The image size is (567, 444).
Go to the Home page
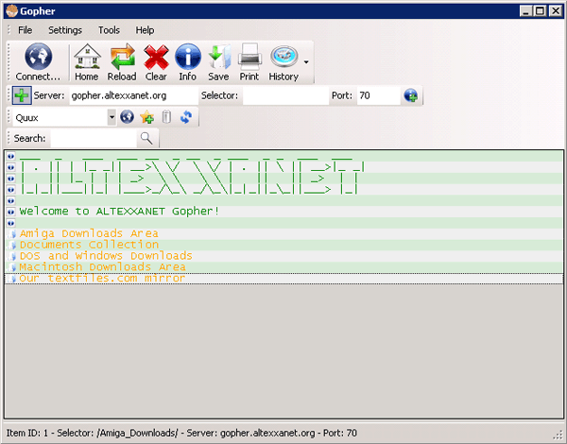[86, 59]
